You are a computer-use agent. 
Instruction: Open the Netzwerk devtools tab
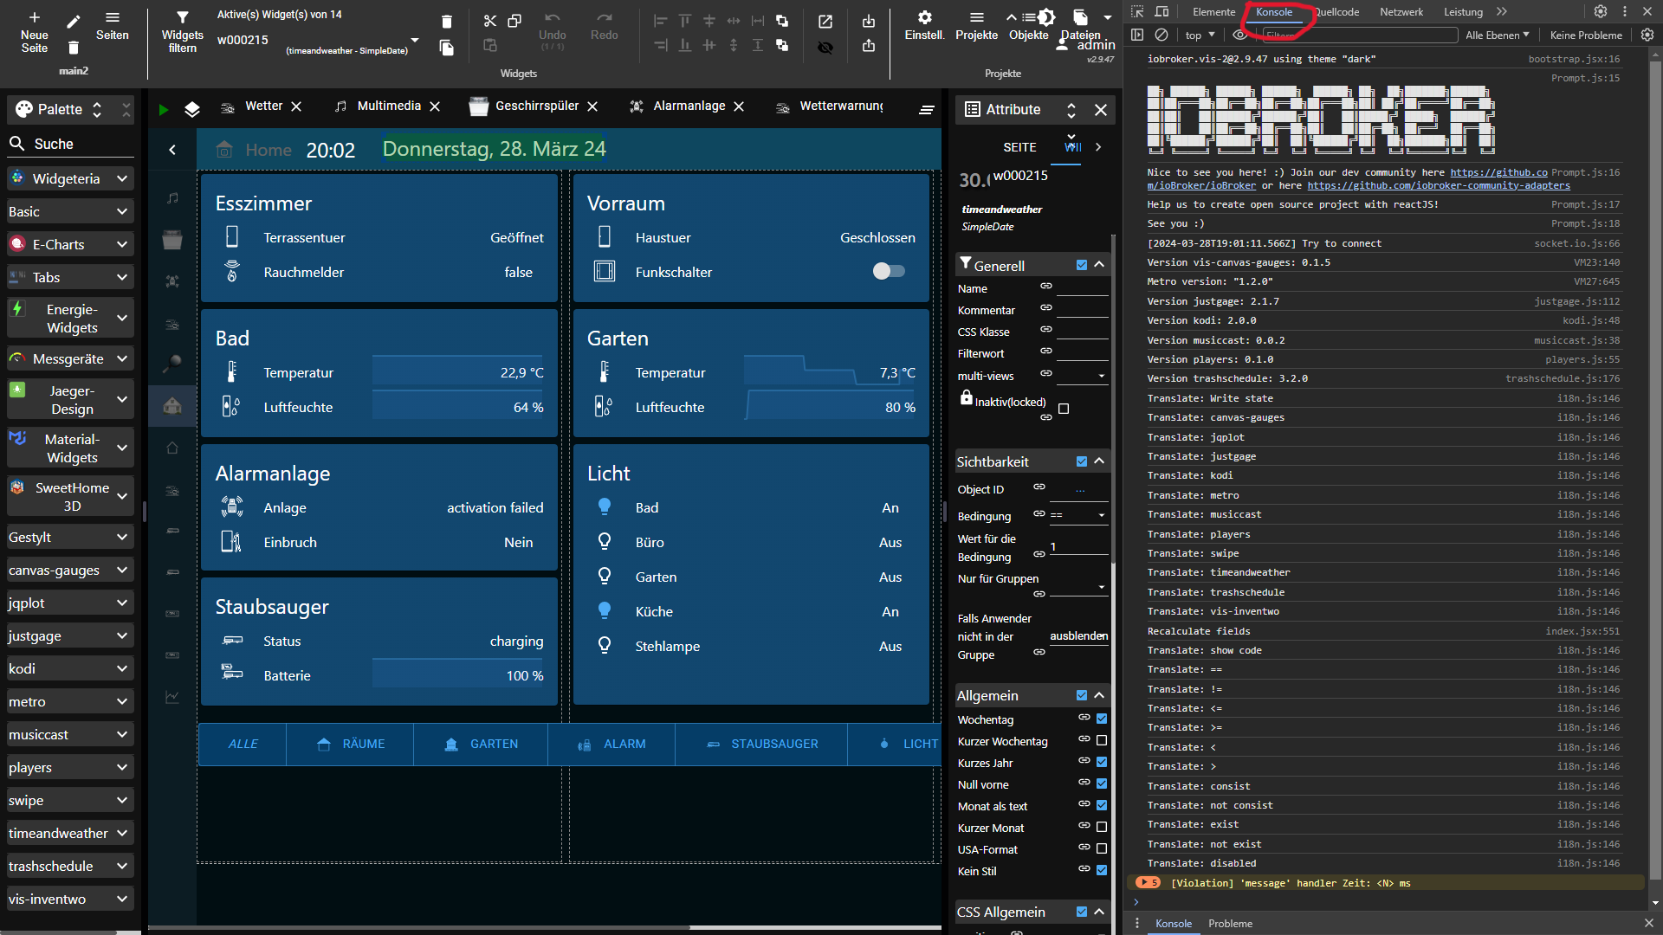click(x=1401, y=11)
